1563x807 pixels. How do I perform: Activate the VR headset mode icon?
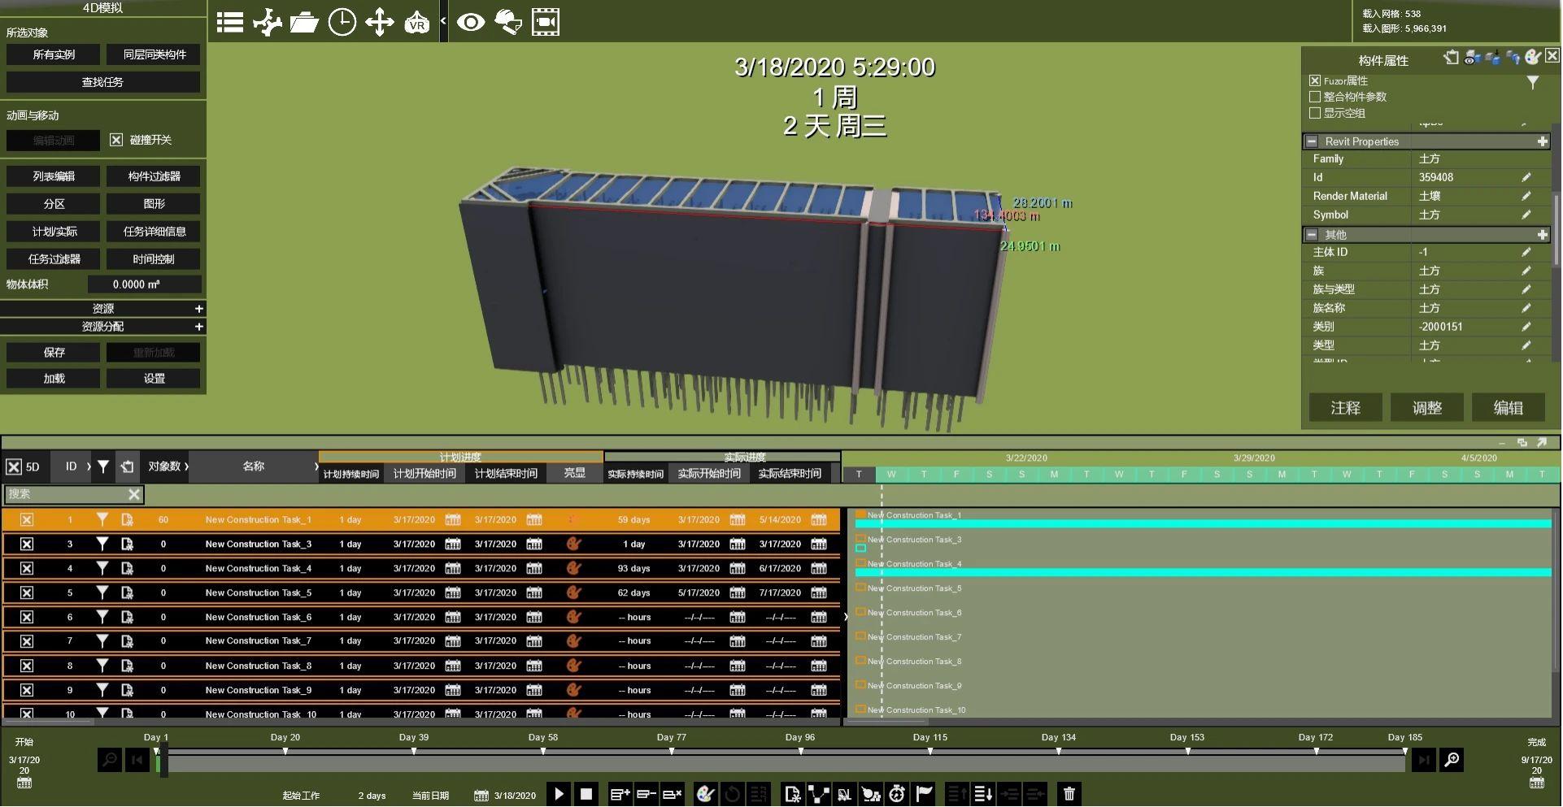[417, 22]
